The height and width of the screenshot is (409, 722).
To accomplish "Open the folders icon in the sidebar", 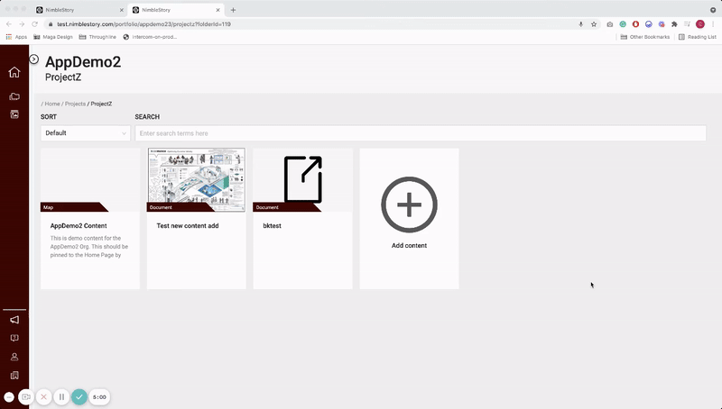I will (14, 96).
